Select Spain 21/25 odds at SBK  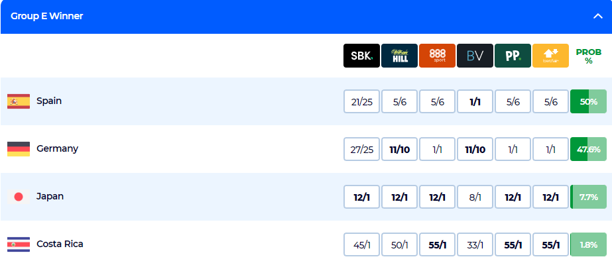(362, 102)
